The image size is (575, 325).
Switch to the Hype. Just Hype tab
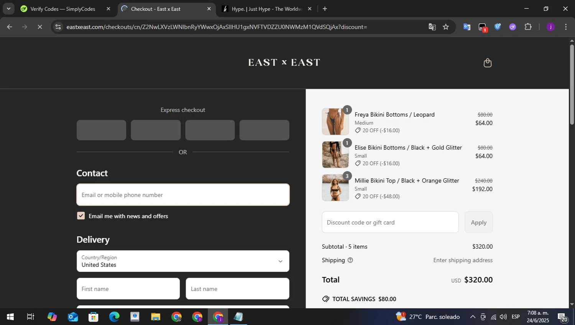268,9
